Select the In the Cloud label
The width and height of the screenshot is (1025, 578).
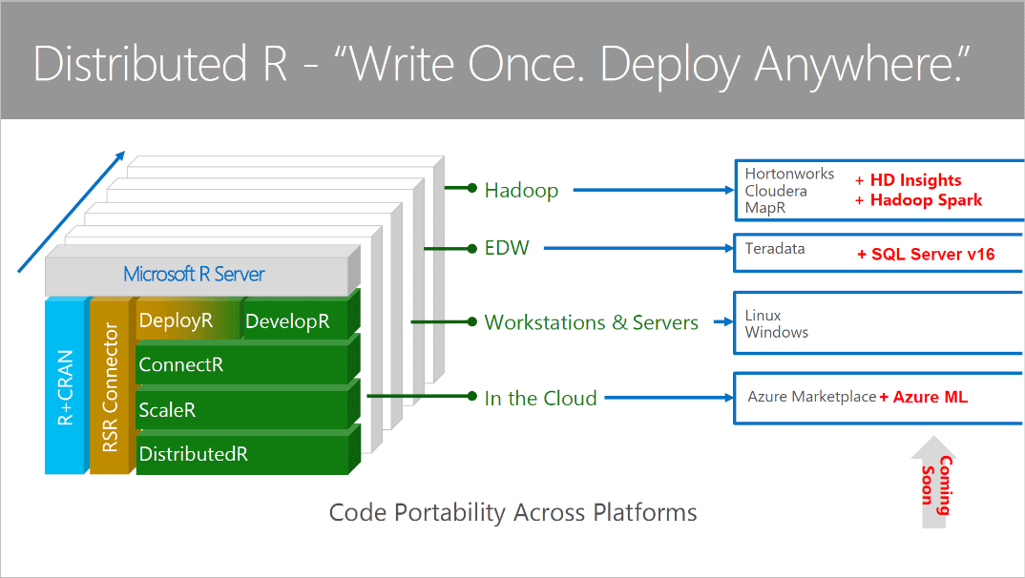tap(540, 398)
